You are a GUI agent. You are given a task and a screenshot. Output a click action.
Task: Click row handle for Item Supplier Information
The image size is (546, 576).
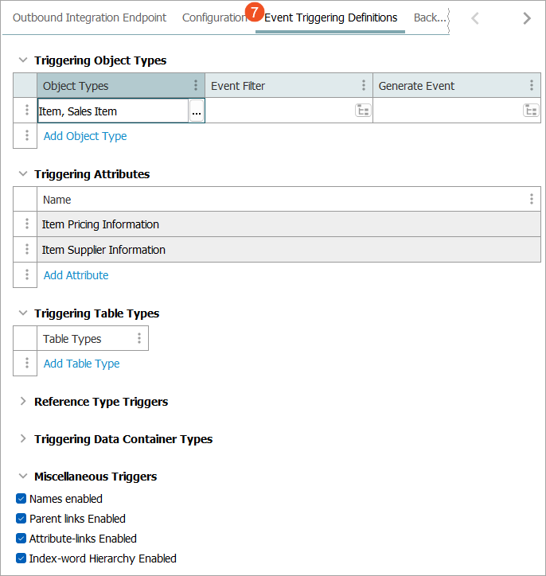[26, 250]
